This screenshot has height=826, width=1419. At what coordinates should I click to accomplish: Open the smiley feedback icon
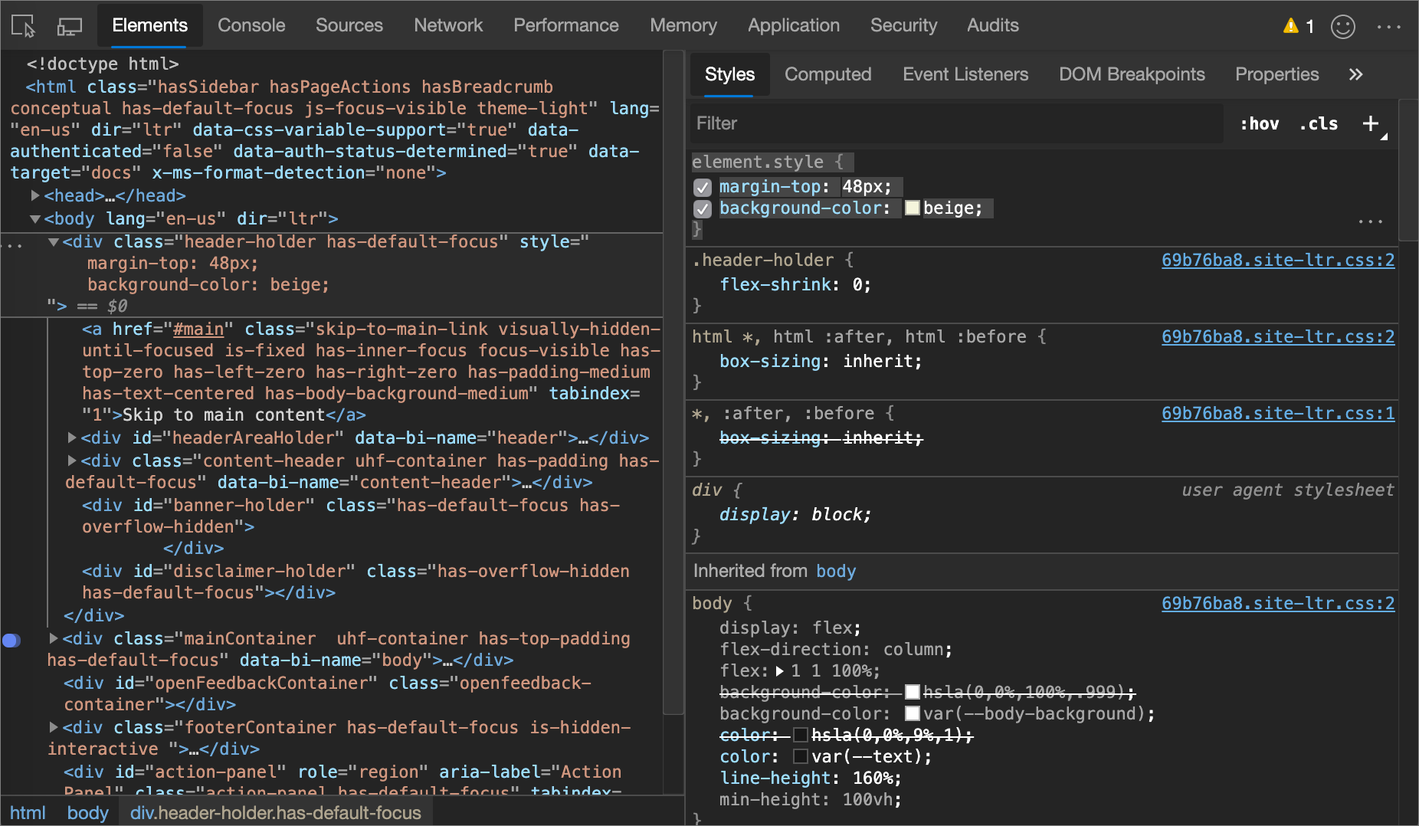(1342, 27)
